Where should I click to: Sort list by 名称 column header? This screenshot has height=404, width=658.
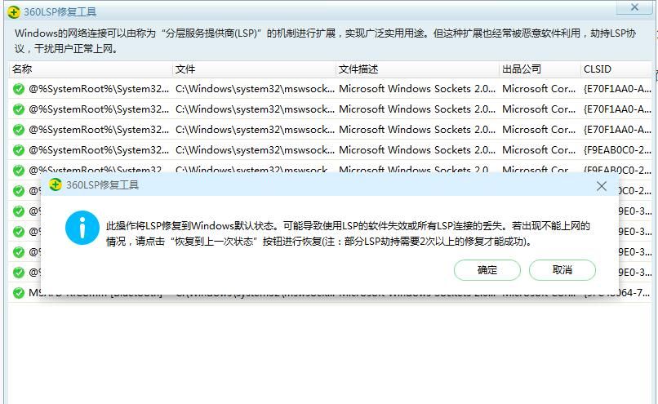point(91,69)
